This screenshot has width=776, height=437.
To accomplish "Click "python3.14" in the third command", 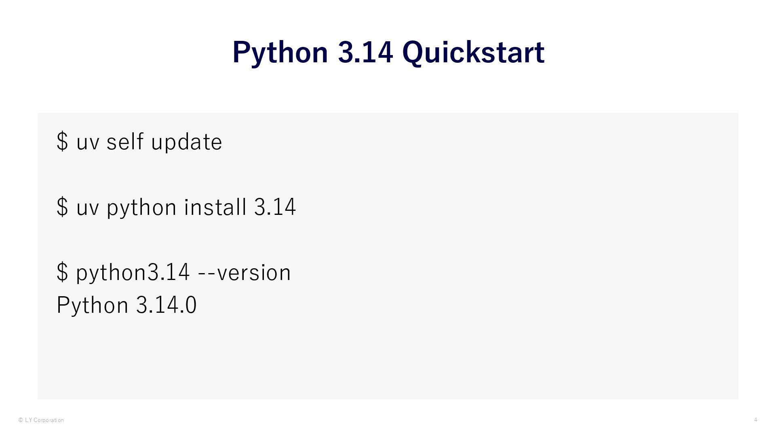I will pyautogui.click(x=133, y=272).
